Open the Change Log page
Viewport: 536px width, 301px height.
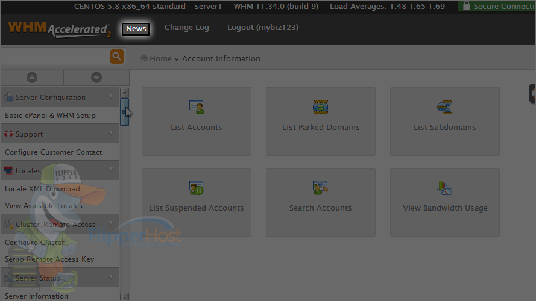(187, 28)
